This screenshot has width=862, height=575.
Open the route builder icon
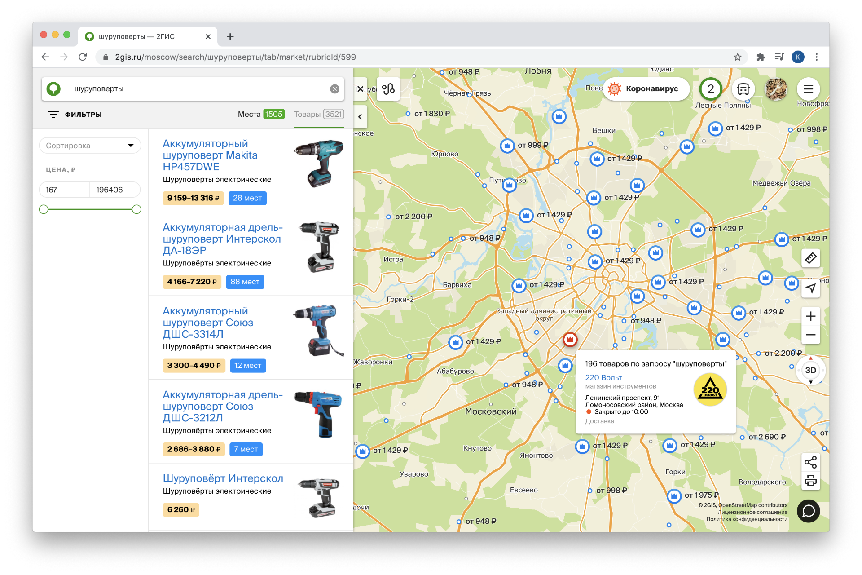[388, 89]
